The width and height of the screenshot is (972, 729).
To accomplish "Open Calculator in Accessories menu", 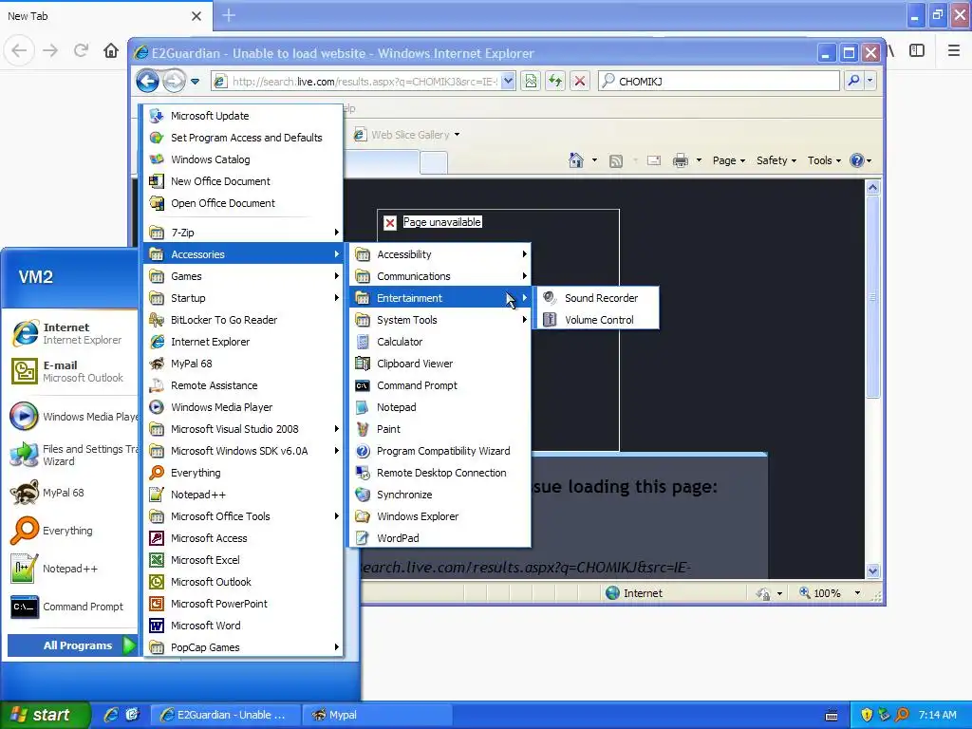I will [440, 342].
